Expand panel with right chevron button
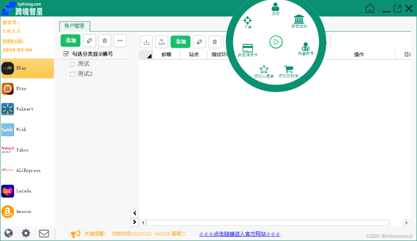 tap(135, 222)
